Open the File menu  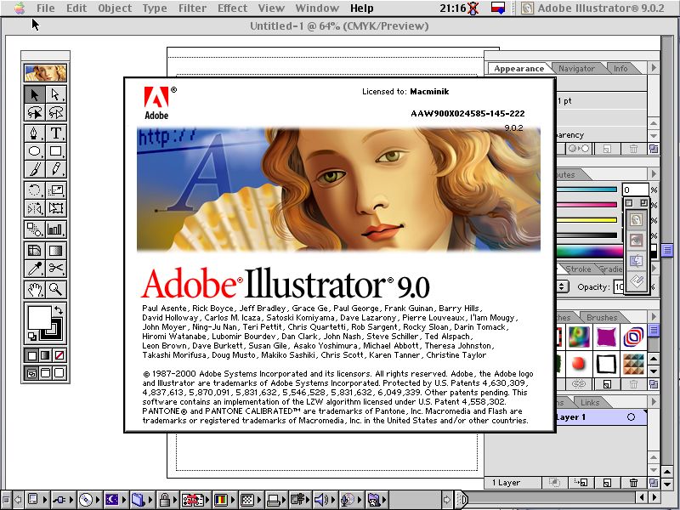point(46,8)
